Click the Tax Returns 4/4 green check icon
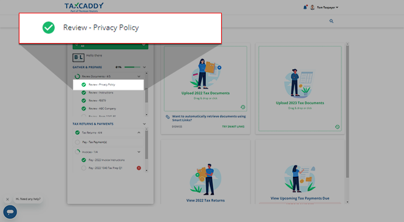Screen dimensions: 404x222 pos(77,133)
